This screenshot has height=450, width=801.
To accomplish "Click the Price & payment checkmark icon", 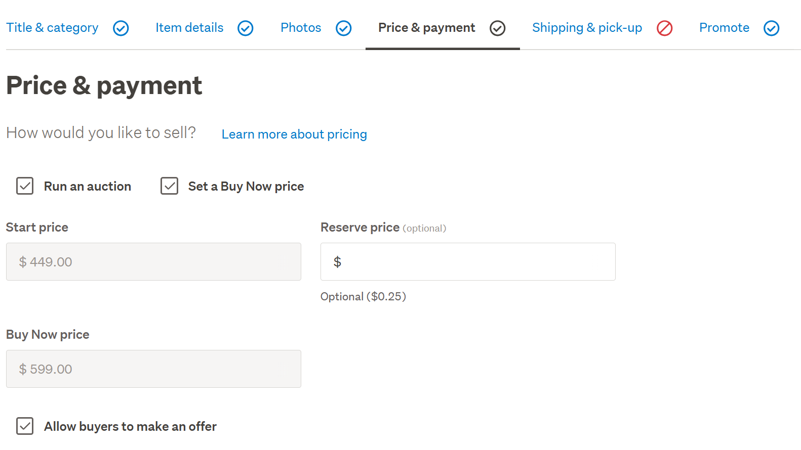I will coord(498,28).
